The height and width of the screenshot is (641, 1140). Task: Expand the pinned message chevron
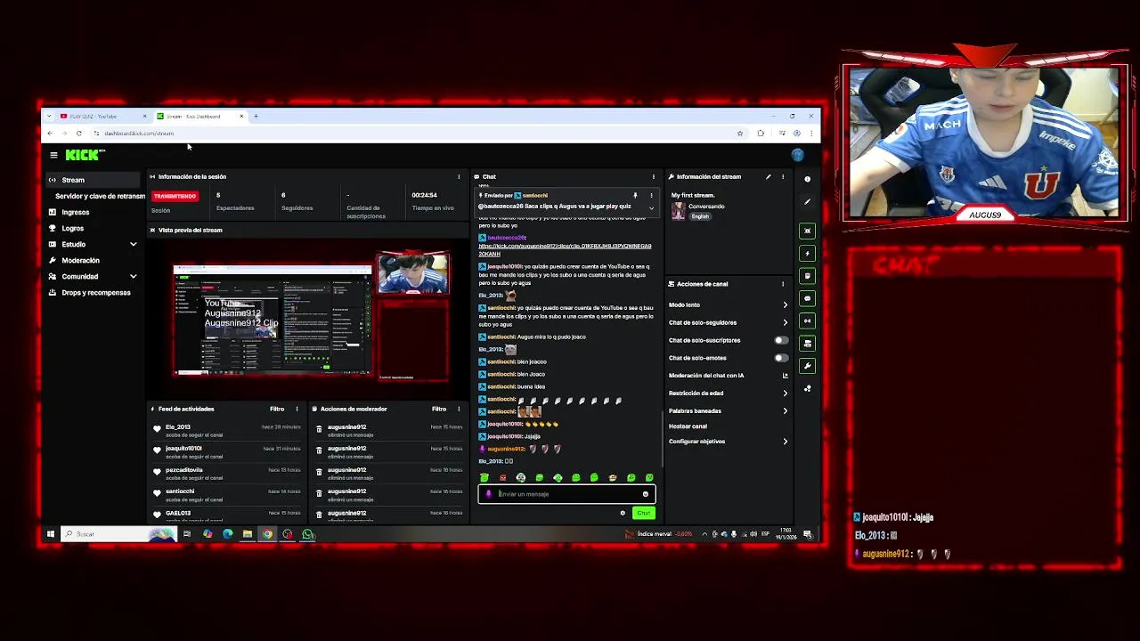point(651,207)
